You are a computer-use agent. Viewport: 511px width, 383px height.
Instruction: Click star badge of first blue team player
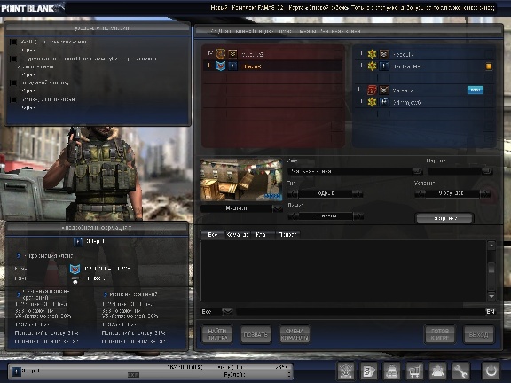[x=372, y=54]
